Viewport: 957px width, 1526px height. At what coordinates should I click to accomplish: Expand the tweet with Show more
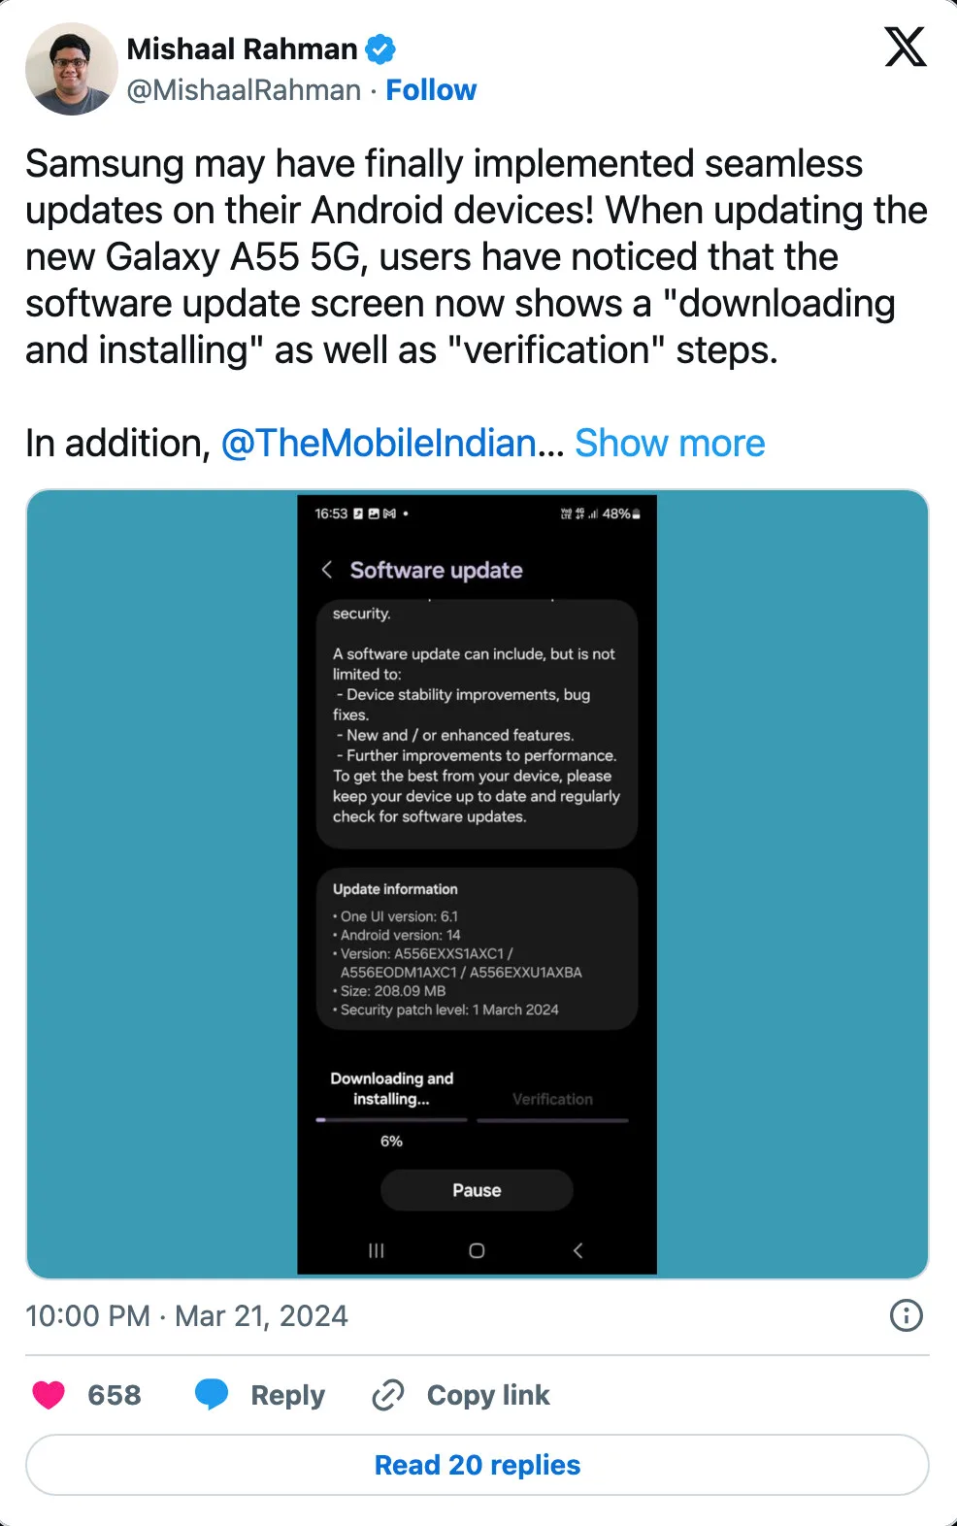(x=670, y=444)
